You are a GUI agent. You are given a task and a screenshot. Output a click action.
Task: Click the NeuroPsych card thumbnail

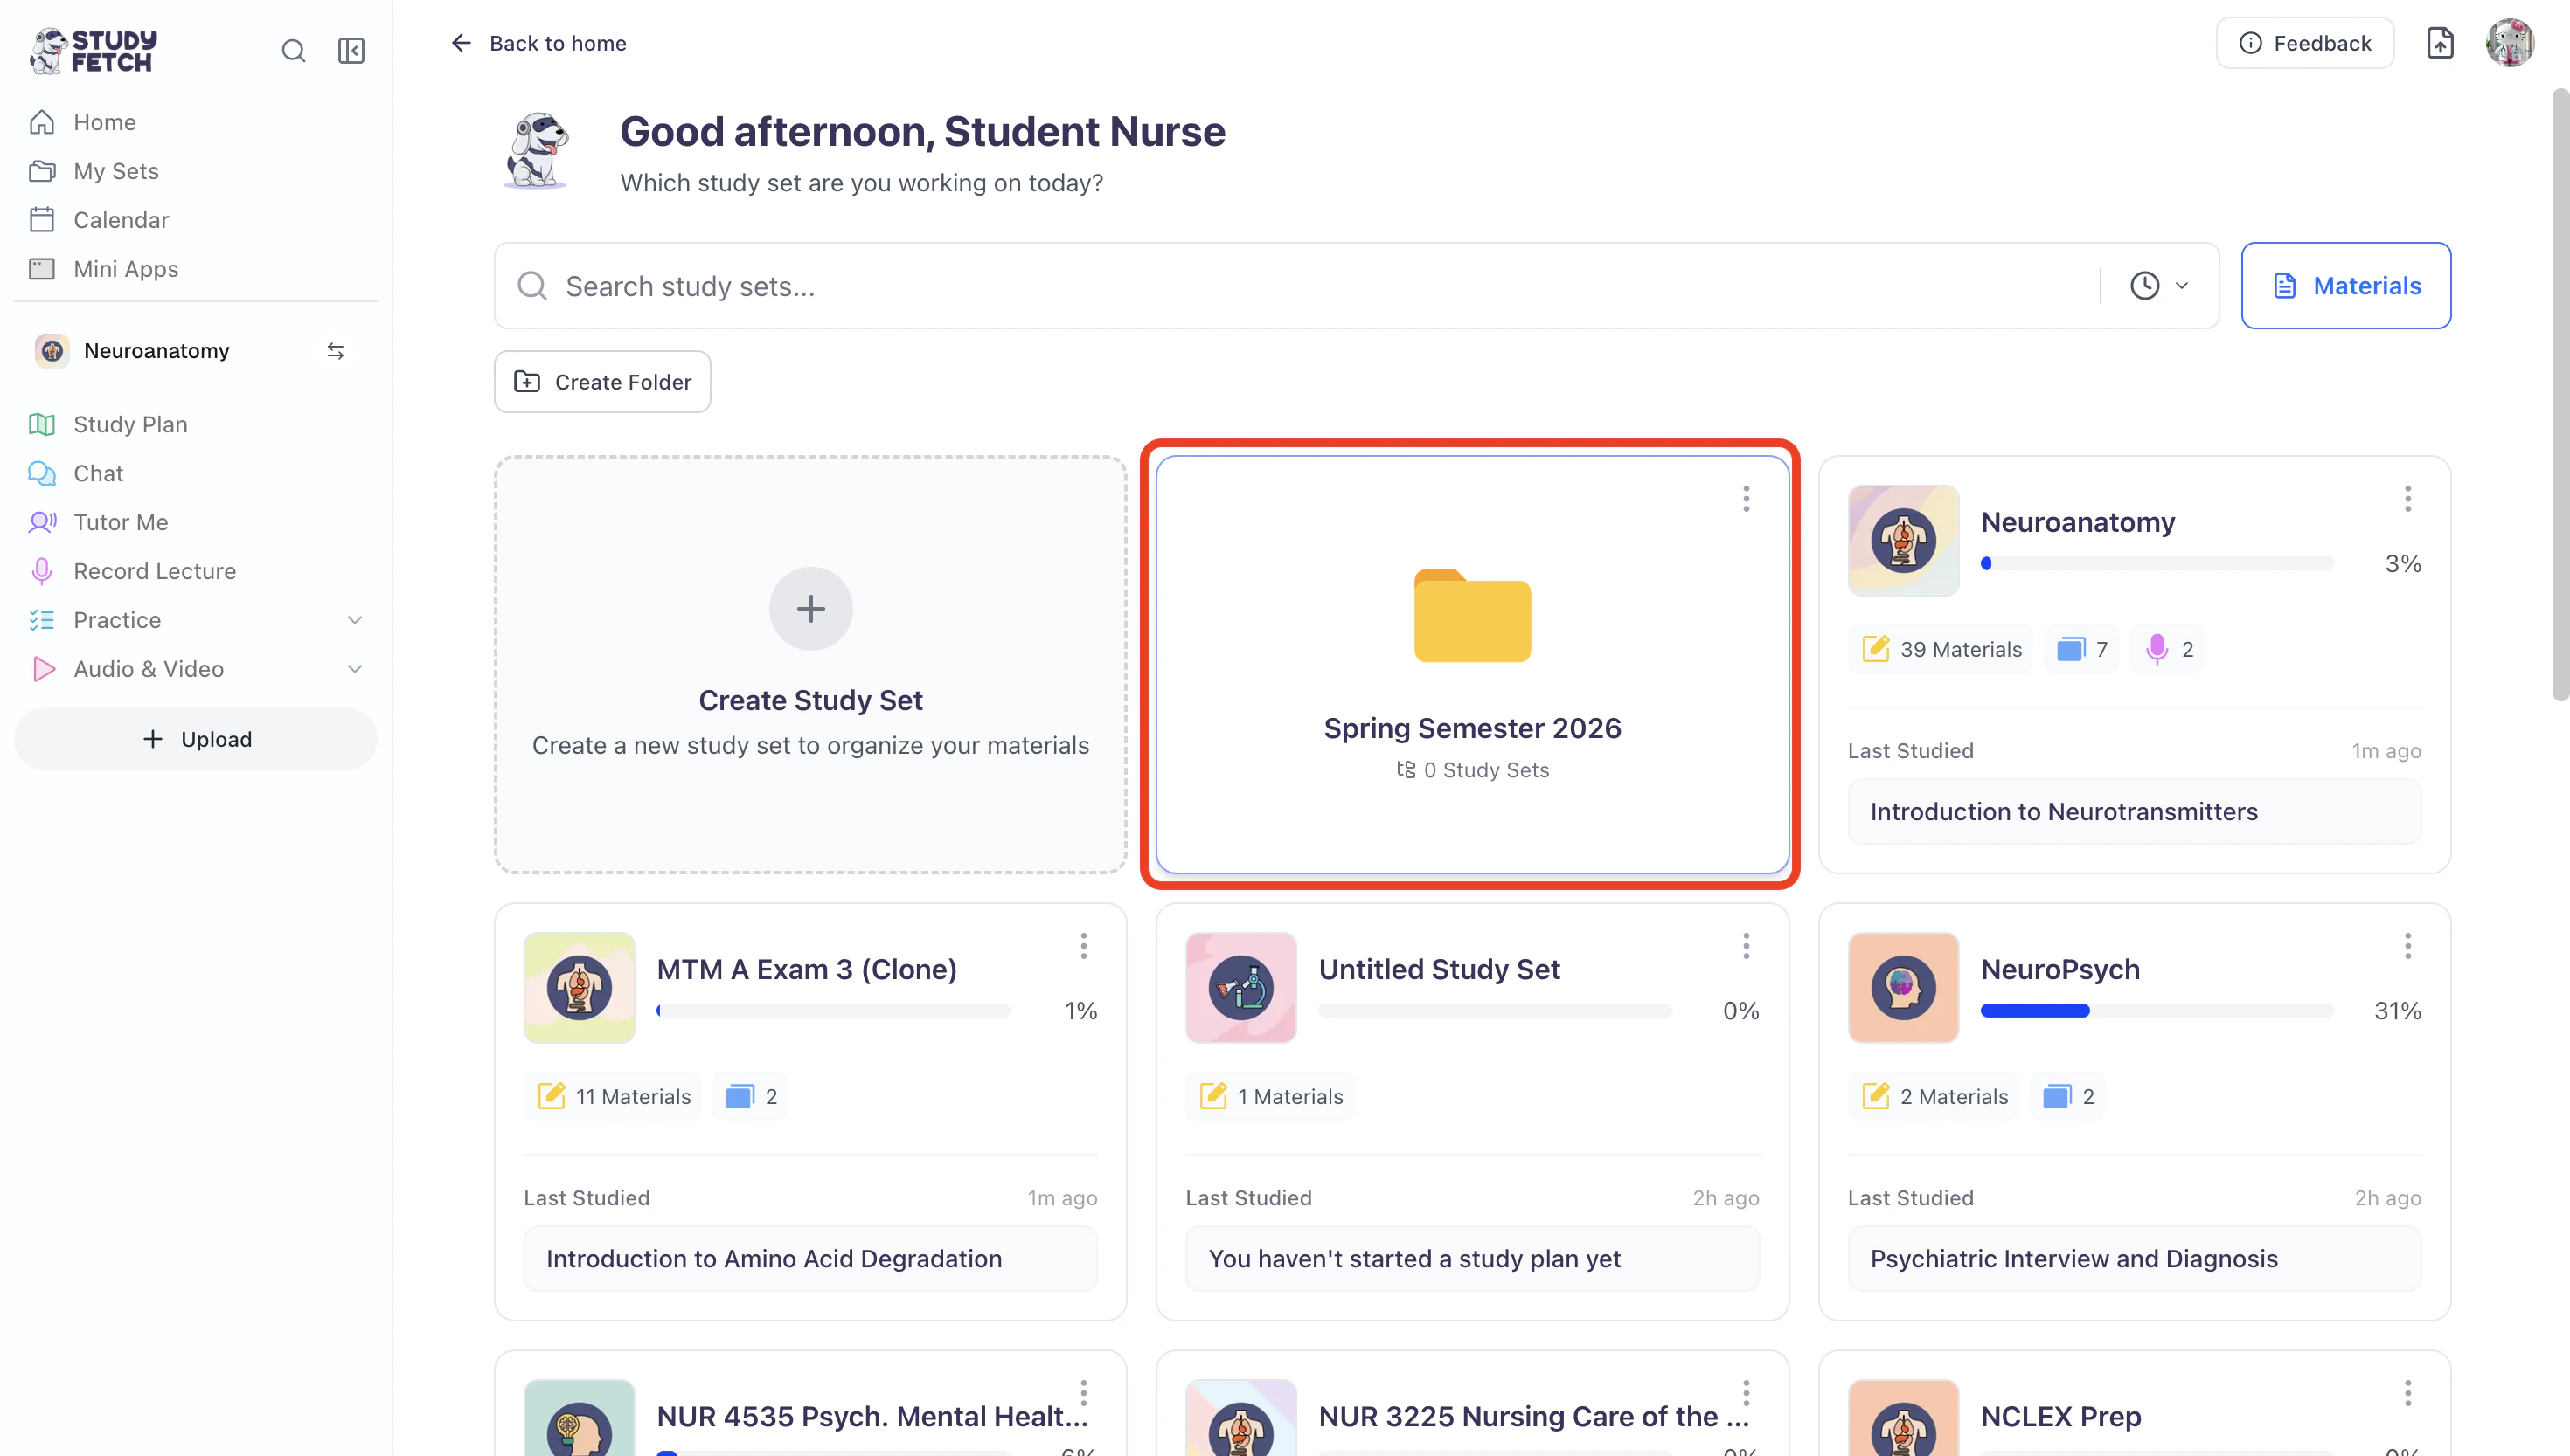coord(1904,988)
